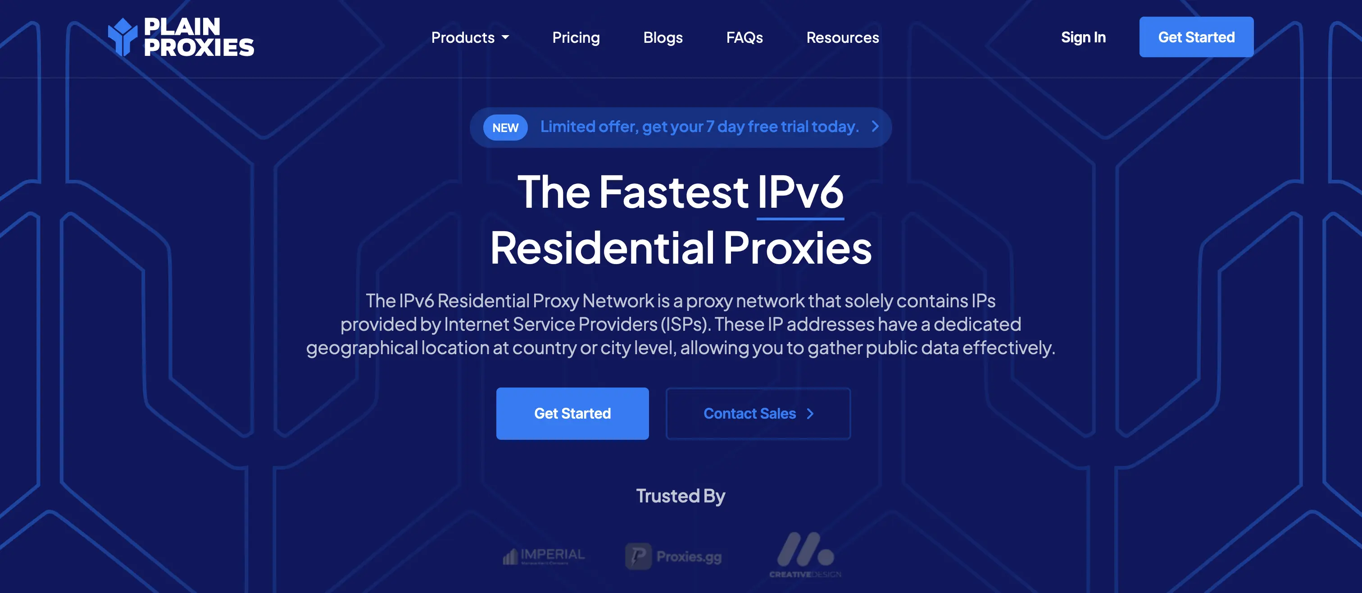Click the Resources navigation tab
This screenshot has height=593, width=1362.
(842, 36)
